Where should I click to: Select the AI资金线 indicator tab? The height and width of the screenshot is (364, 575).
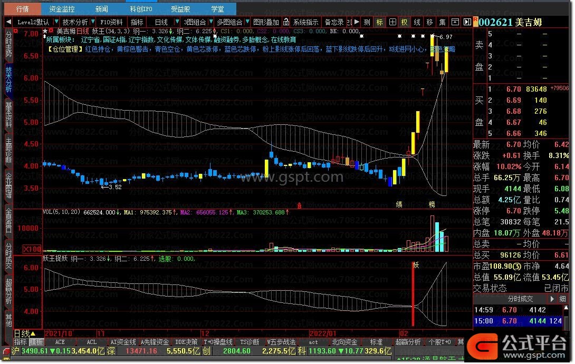123,342
